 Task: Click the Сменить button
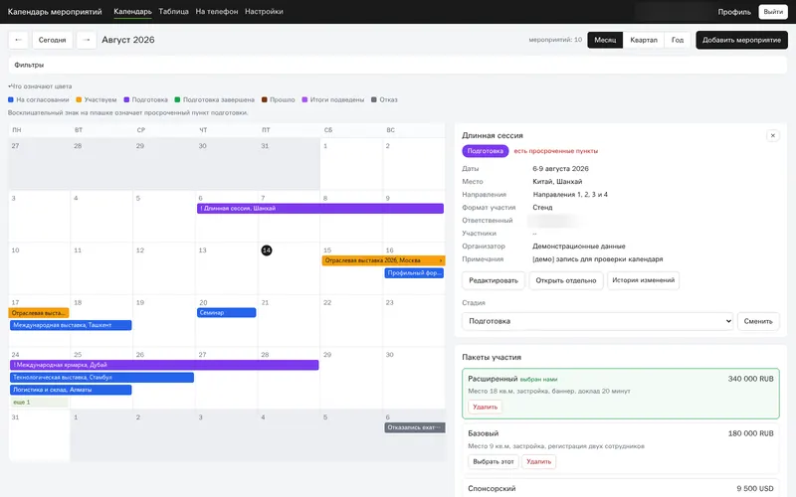click(x=758, y=321)
